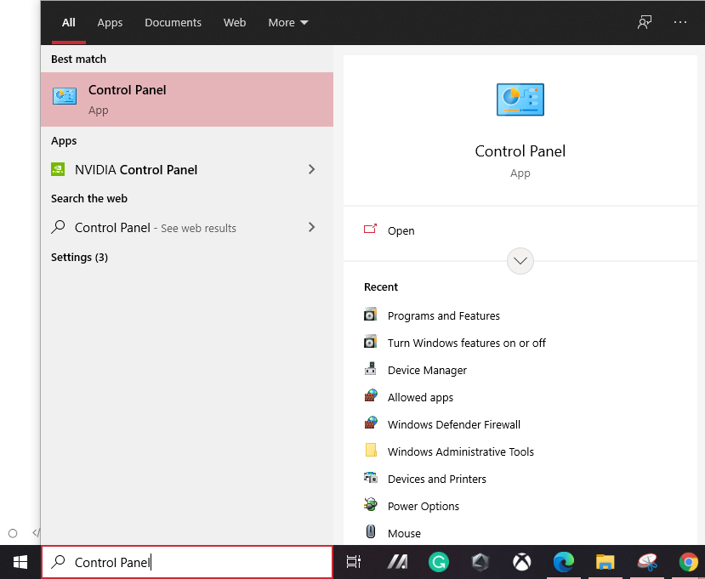Open Grammarly from the taskbar
Image resolution: width=705 pixels, height=579 pixels.
tap(438, 562)
